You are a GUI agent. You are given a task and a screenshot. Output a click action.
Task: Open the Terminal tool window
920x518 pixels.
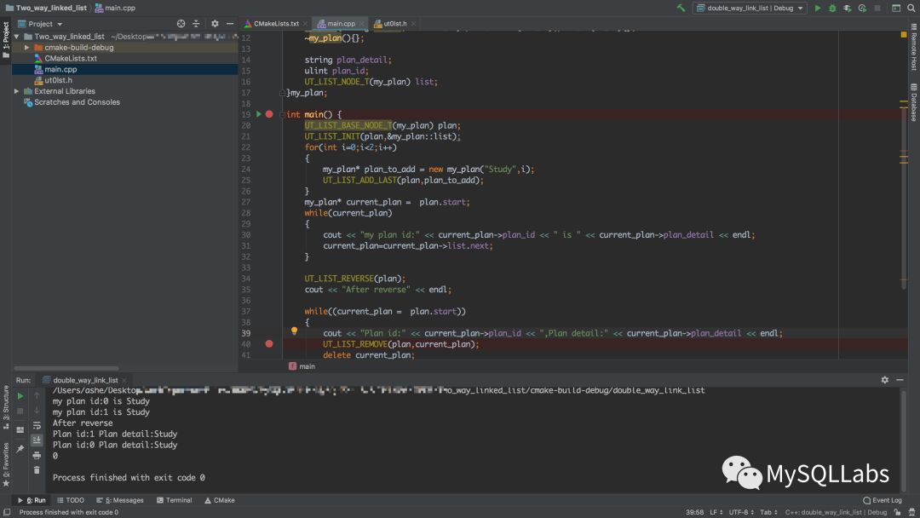(174, 500)
